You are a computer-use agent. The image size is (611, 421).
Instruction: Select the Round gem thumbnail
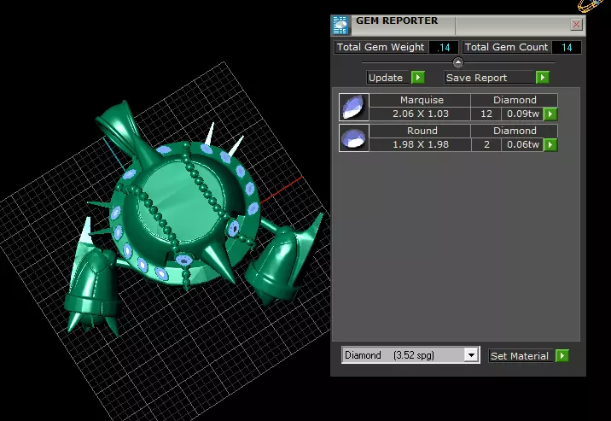pyautogui.click(x=354, y=137)
